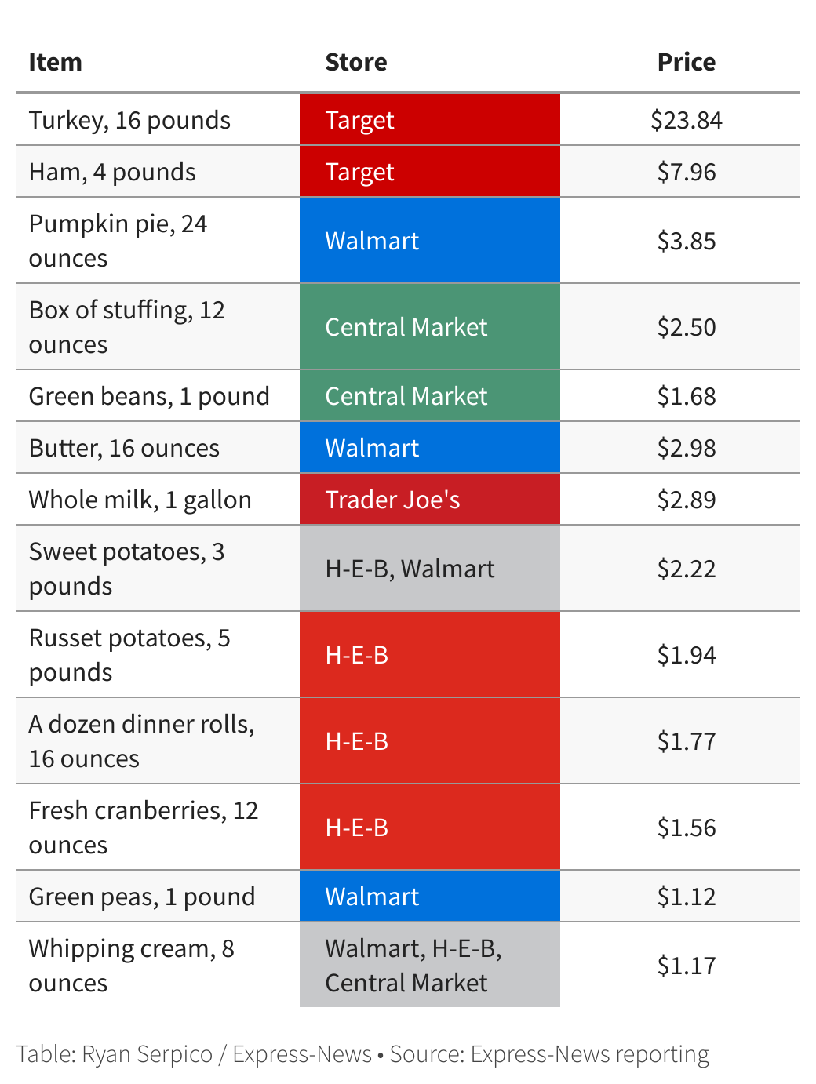Click the Price column header
This screenshot has width=816, height=1084.
click(x=687, y=62)
